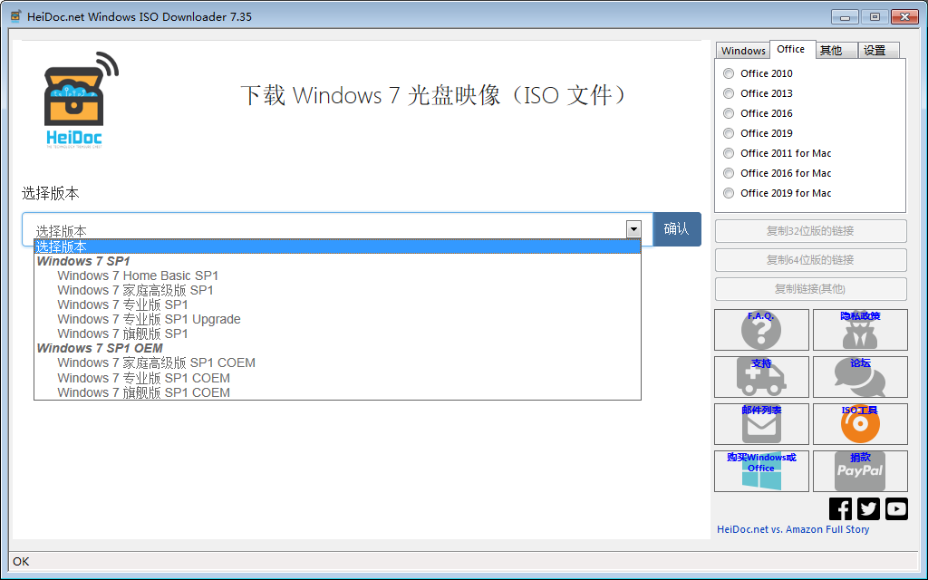Open the F.A.Q. question mark icon
Screen dimensions: 928x580
point(761,330)
